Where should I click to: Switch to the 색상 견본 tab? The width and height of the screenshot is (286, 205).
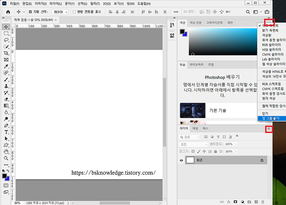coord(195,23)
